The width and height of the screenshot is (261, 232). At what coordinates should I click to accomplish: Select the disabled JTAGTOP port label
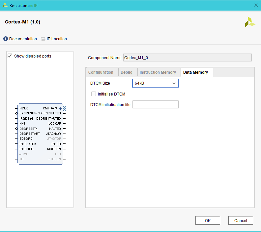pyautogui.click(x=54, y=139)
